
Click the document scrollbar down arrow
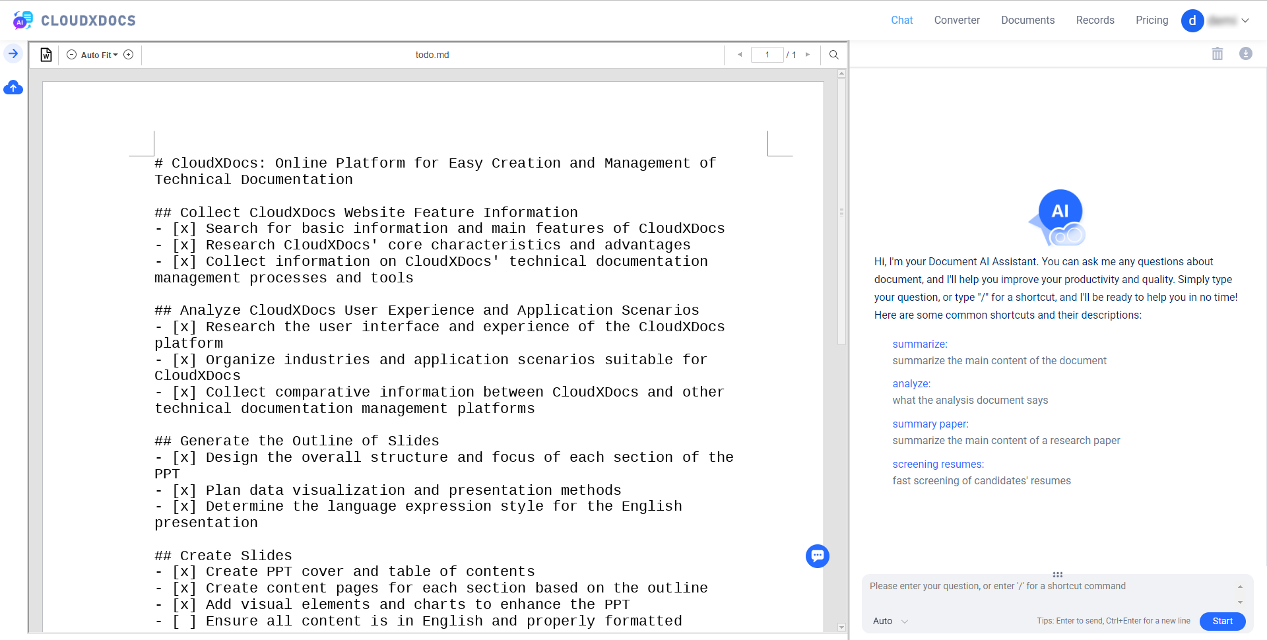click(x=841, y=627)
